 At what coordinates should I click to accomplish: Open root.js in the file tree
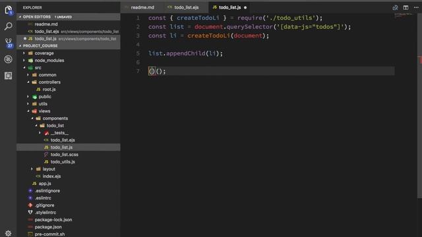tap(69, 90)
